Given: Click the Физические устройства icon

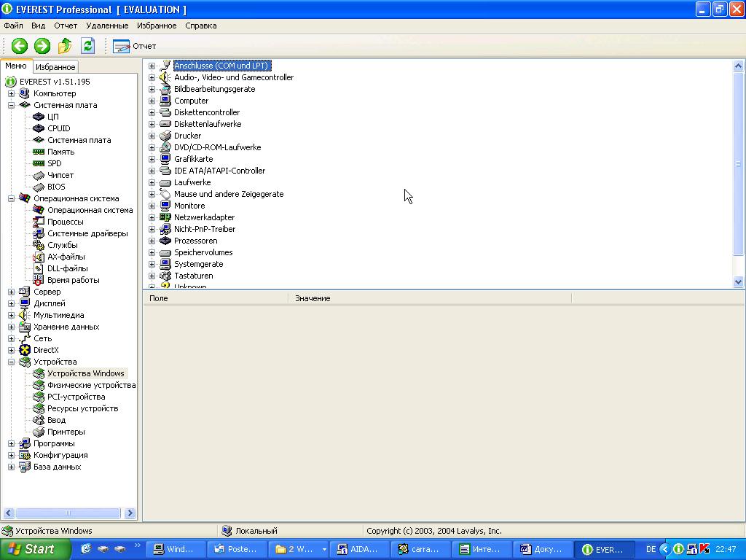Looking at the screenshot, I should (x=39, y=385).
